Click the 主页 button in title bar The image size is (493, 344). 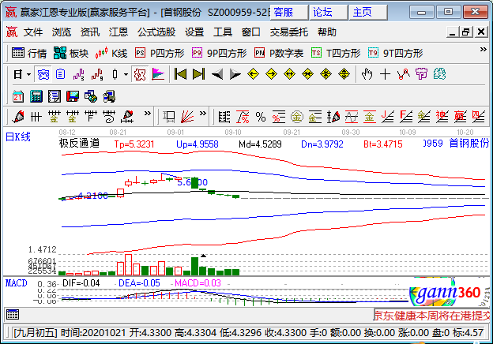point(368,13)
